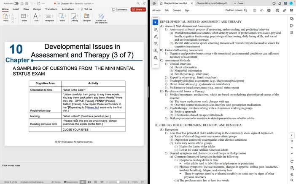
Task: Star the Chapter 10 Lecture Outline tab
Action: (x=161, y=3)
